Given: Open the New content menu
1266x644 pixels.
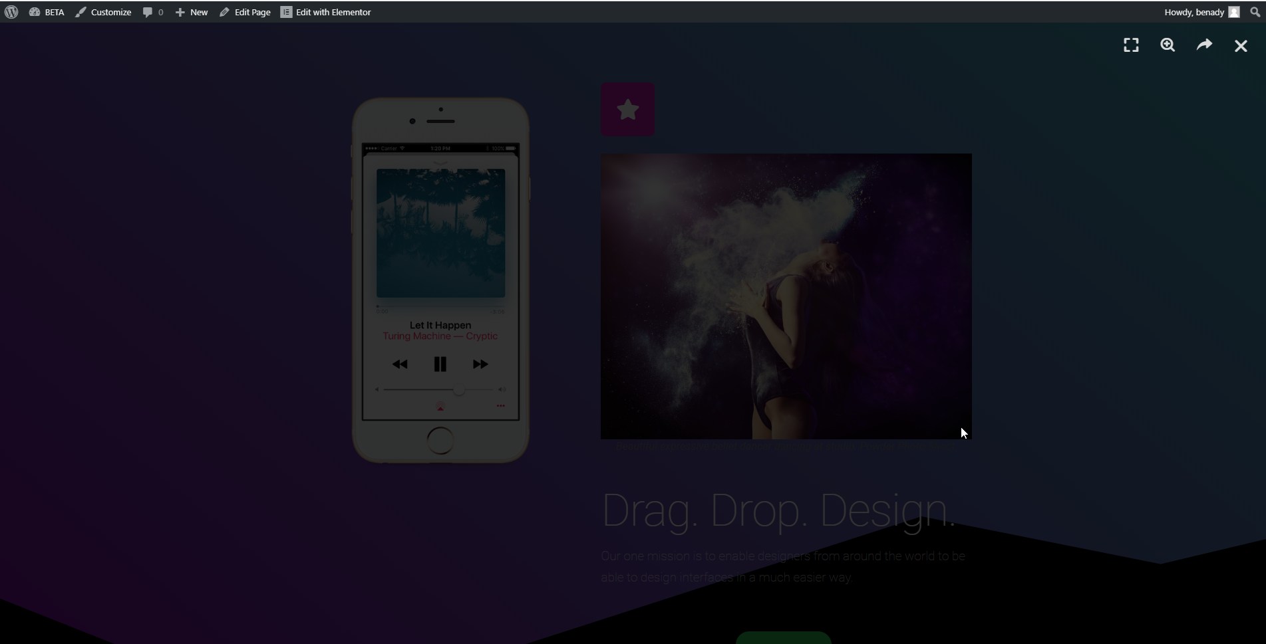Looking at the screenshot, I should pos(192,12).
